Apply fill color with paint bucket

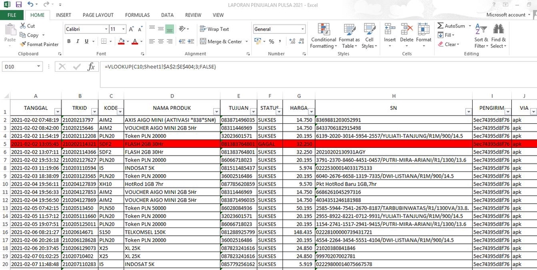[121, 41]
